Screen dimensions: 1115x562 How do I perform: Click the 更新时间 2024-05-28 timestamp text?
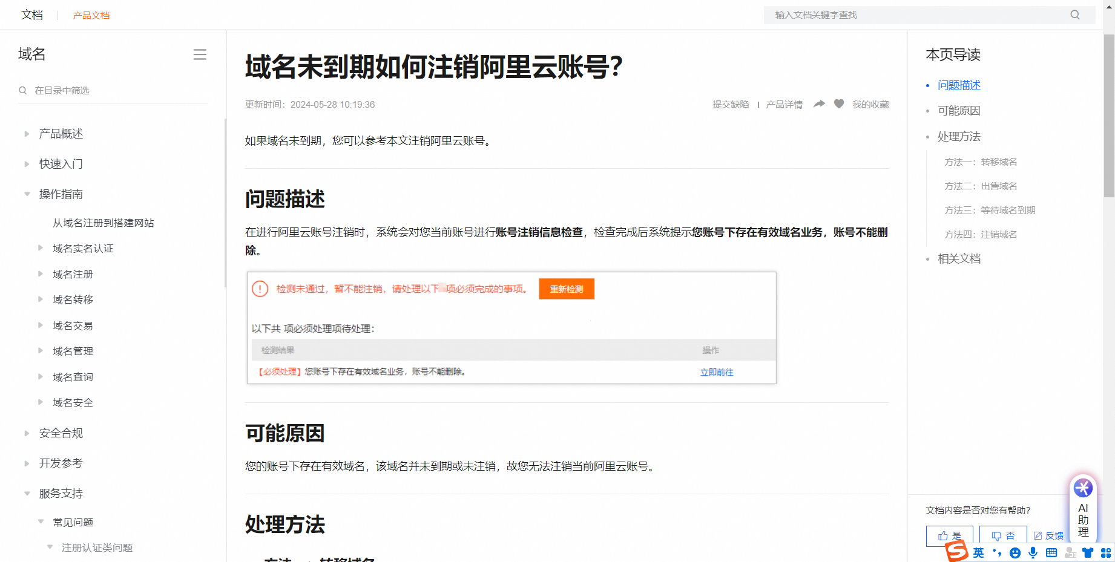[310, 105]
